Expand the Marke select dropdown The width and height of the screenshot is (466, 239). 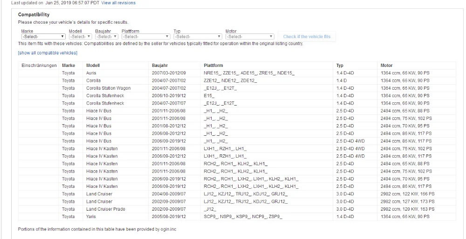tap(43, 36)
